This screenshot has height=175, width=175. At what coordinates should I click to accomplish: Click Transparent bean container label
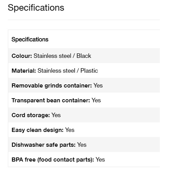(x=51, y=100)
